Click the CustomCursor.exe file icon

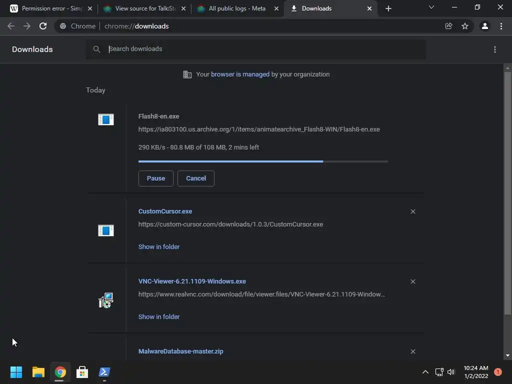pyautogui.click(x=106, y=230)
